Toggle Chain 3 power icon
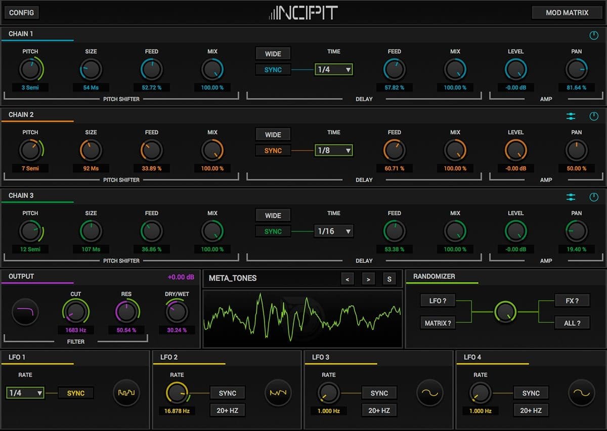The height and width of the screenshot is (431, 607). [594, 197]
